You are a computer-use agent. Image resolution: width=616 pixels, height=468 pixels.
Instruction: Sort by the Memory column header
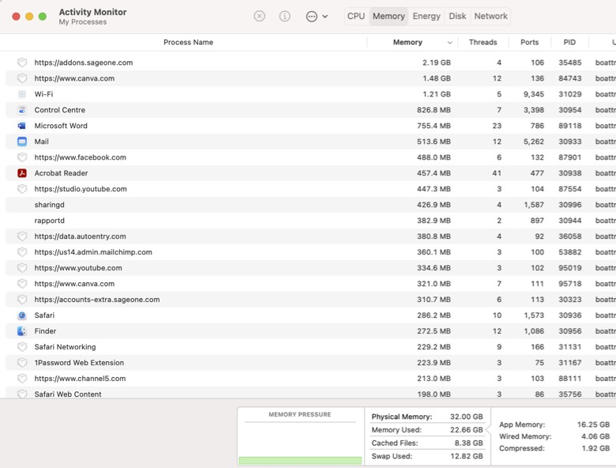click(x=408, y=42)
